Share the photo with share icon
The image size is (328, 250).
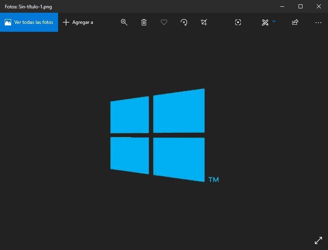[295, 22]
